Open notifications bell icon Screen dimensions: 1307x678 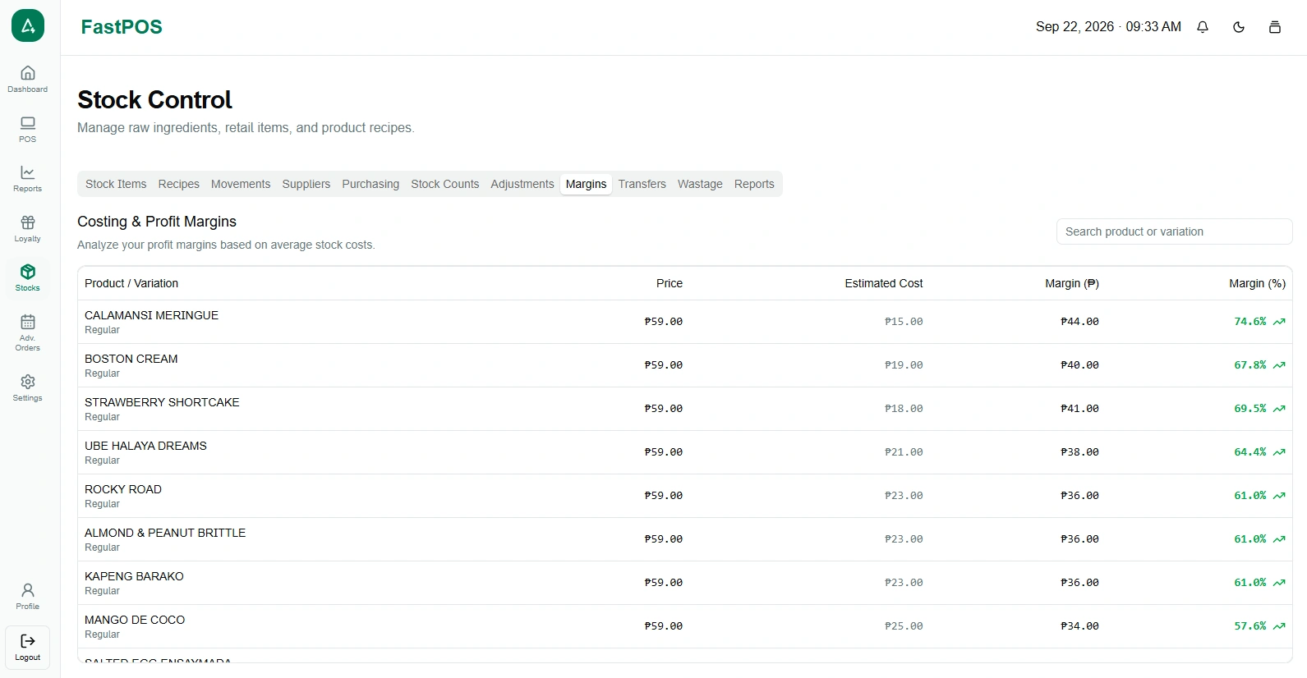coord(1203,27)
